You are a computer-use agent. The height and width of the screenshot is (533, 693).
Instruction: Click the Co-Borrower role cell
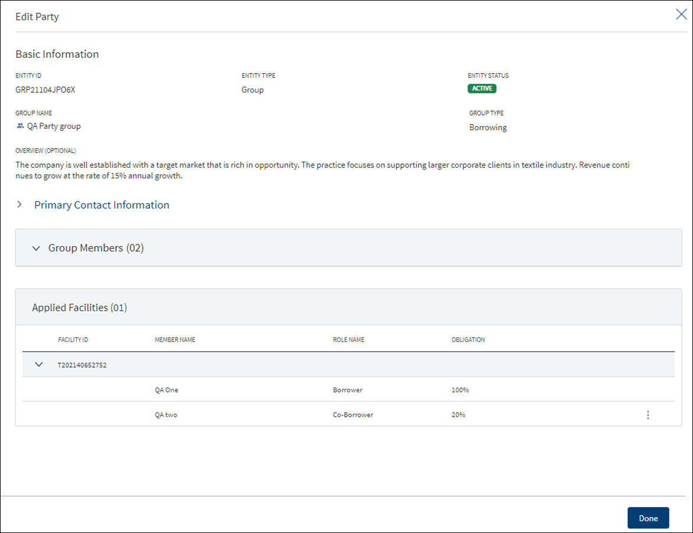click(353, 414)
